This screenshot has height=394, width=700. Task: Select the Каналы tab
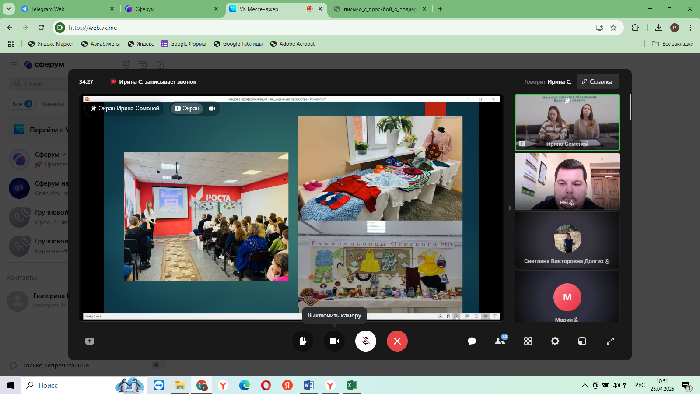[x=53, y=104]
